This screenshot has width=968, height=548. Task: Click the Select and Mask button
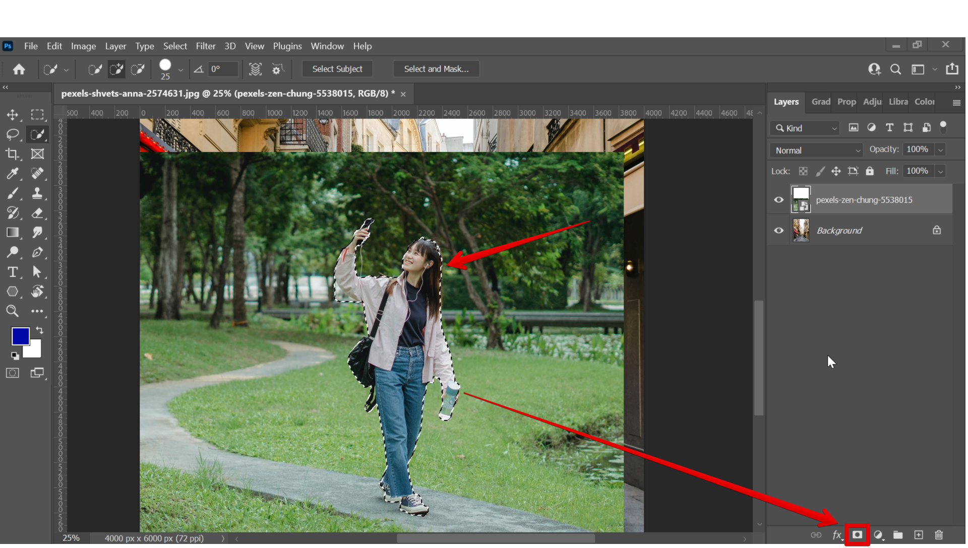436,69
